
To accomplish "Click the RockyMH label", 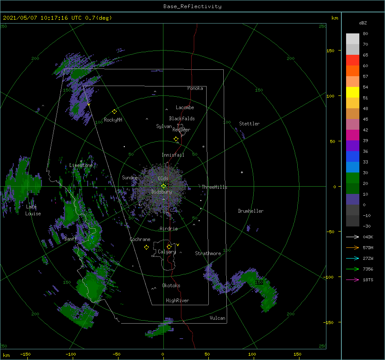I will 113,120.
